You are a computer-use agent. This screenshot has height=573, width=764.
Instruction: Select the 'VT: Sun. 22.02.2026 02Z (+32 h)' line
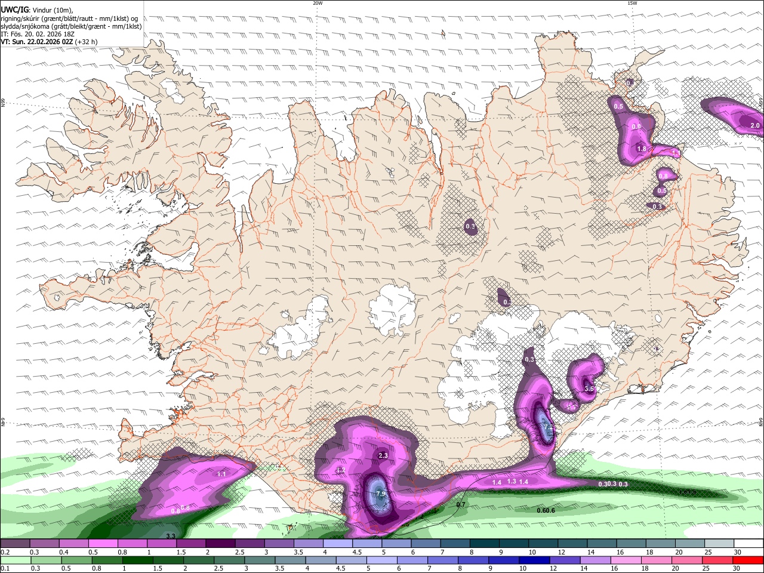(x=49, y=42)
